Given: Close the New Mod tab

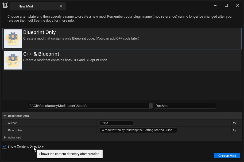Looking at the screenshot, I should pyautogui.click(x=61, y=6).
